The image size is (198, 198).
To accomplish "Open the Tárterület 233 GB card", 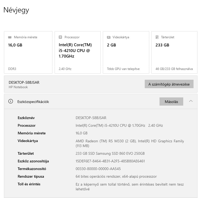I will 174,52.
